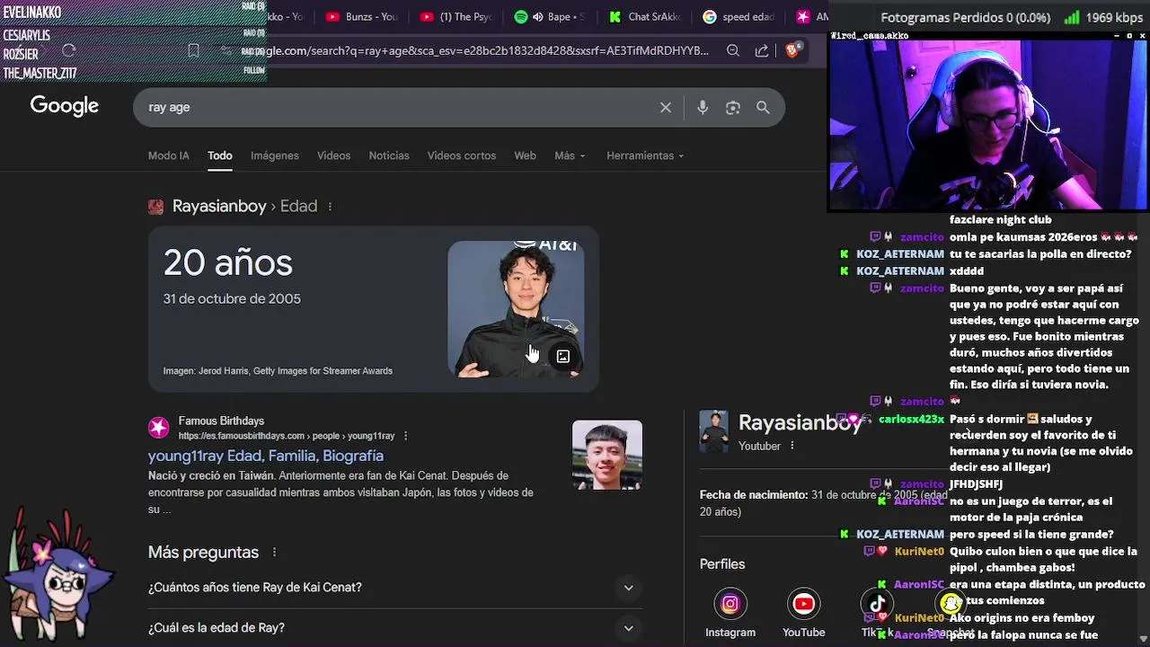
Task: Select the Todo search tab
Action: click(x=220, y=155)
